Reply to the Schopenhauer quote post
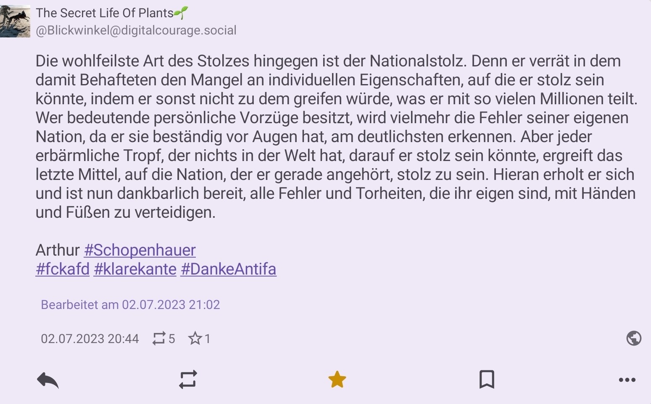The width and height of the screenshot is (651, 404). coord(47,380)
